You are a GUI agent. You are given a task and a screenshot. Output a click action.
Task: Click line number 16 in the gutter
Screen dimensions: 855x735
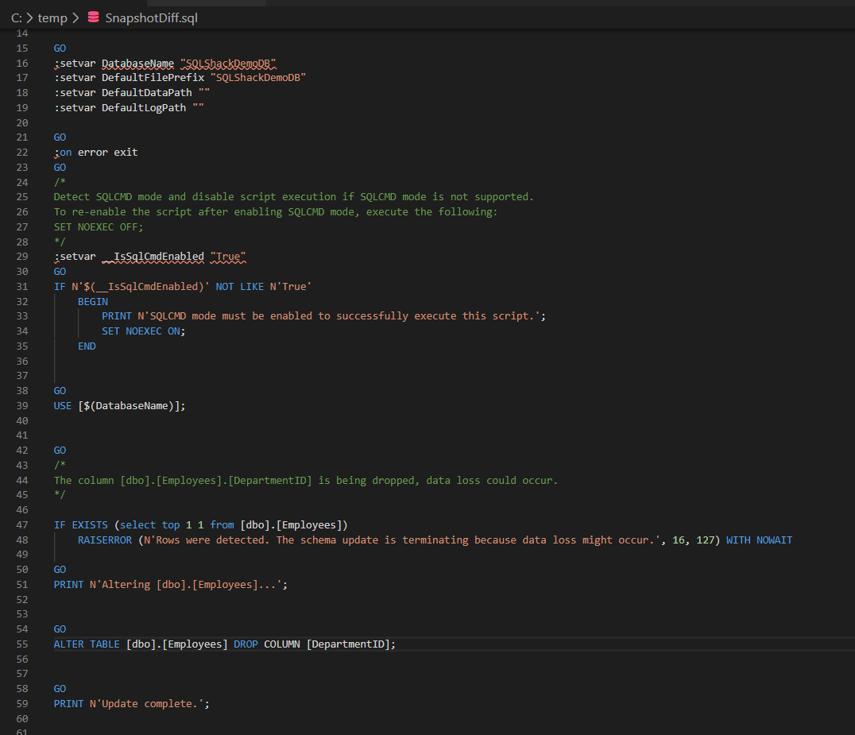pos(21,63)
